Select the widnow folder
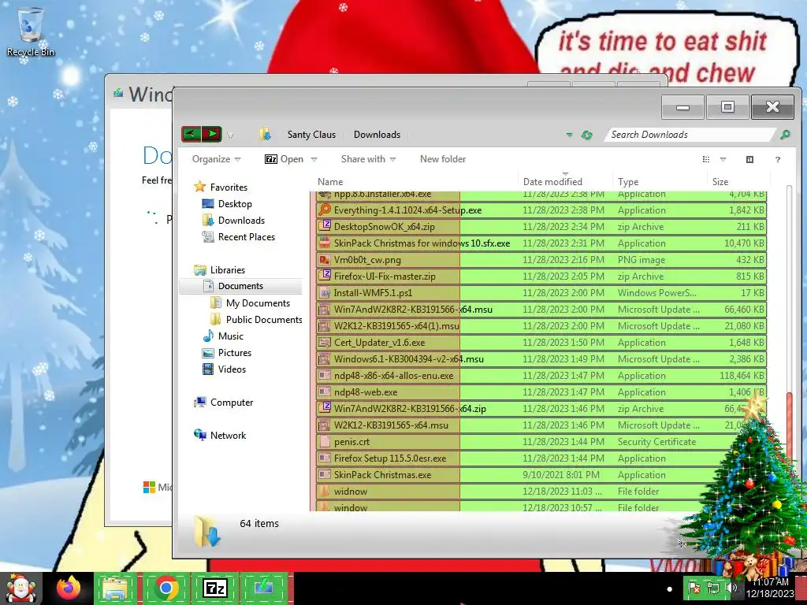This screenshot has width=807, height=605. [541, 492]
